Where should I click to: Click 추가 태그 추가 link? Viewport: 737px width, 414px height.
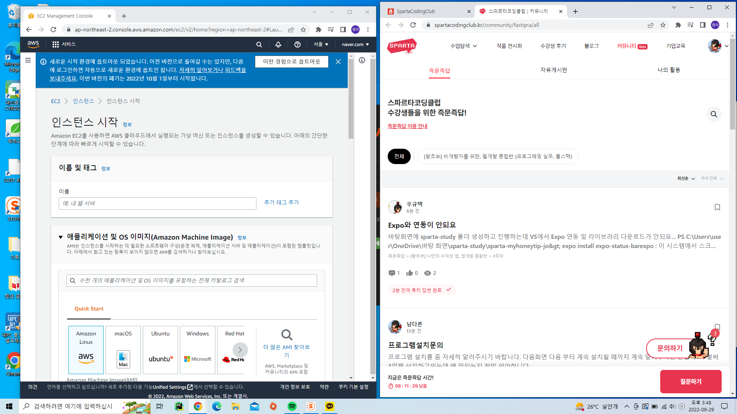click(281, 203)
